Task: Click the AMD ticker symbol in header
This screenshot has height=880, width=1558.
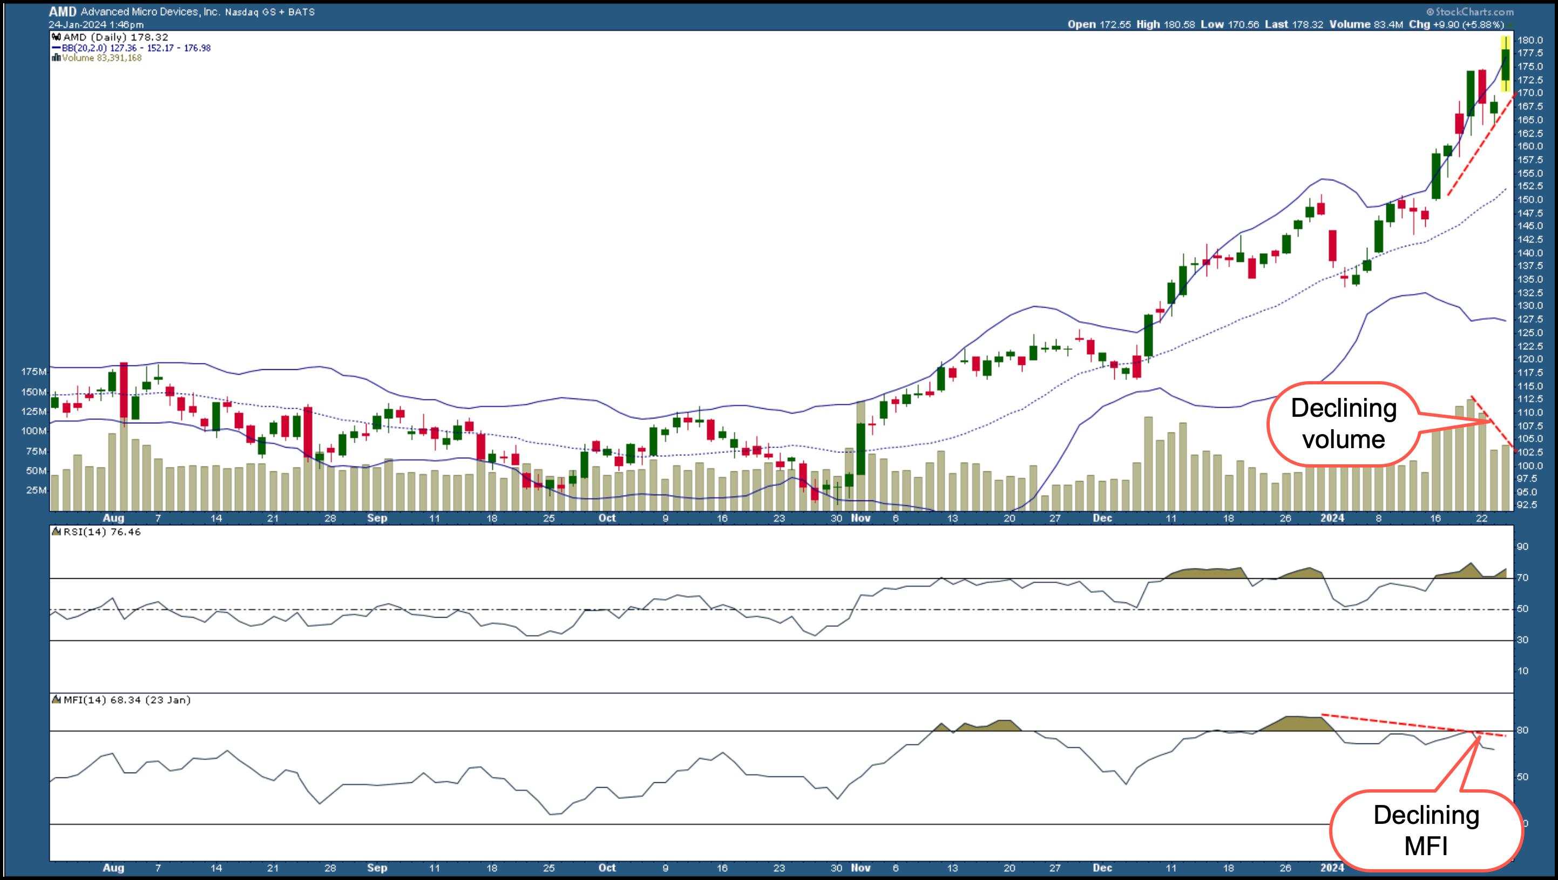Action: click(x=62, y=11)
